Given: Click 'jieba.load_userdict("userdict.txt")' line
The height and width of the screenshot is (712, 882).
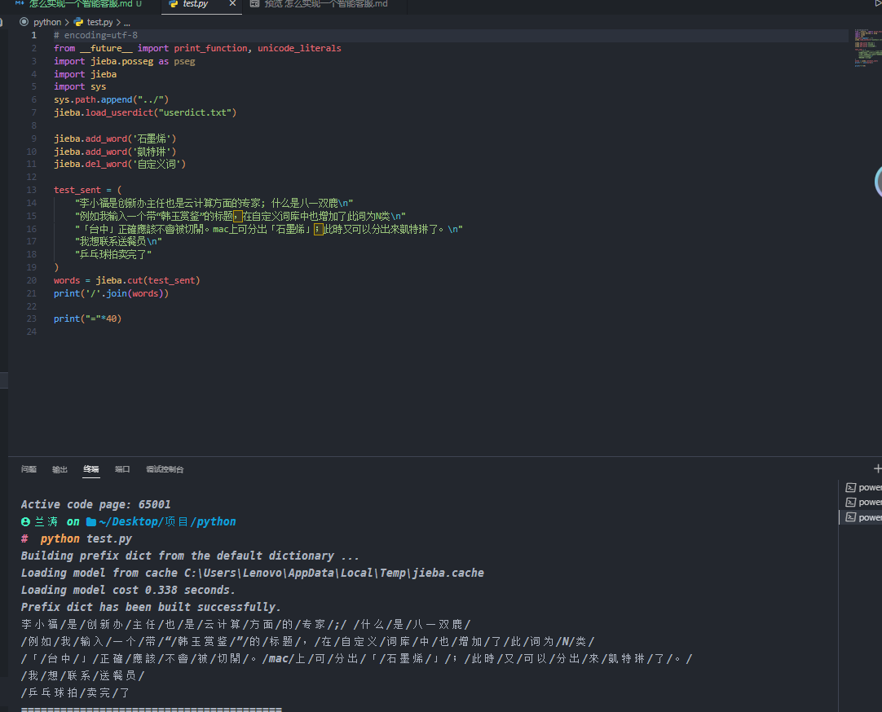Looking at the screenshot, I should click(145, 112).
